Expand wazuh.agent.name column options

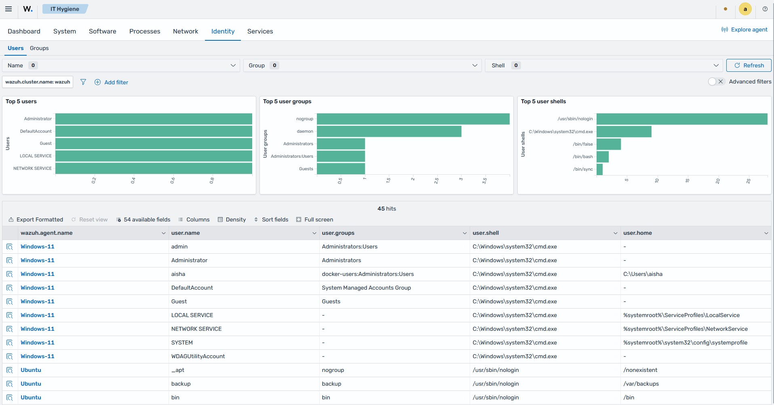tap(163, 233)
